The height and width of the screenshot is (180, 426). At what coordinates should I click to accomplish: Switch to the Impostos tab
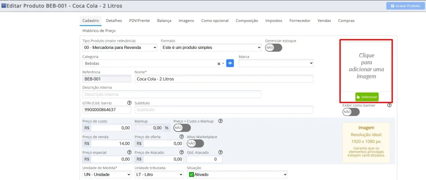(274, 21)
